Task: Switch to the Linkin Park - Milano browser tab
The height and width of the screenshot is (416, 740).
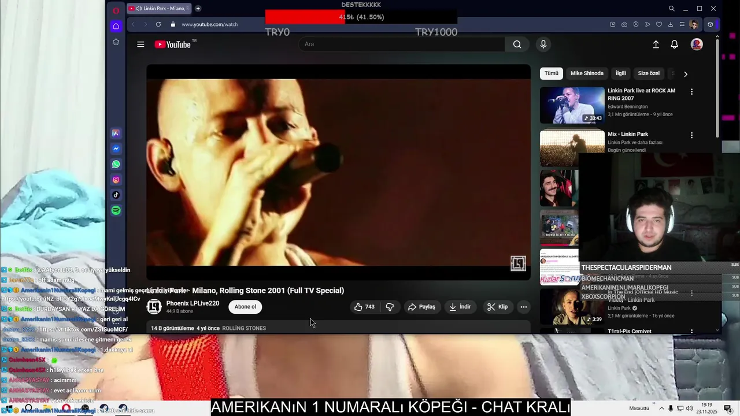Action: 159,9
